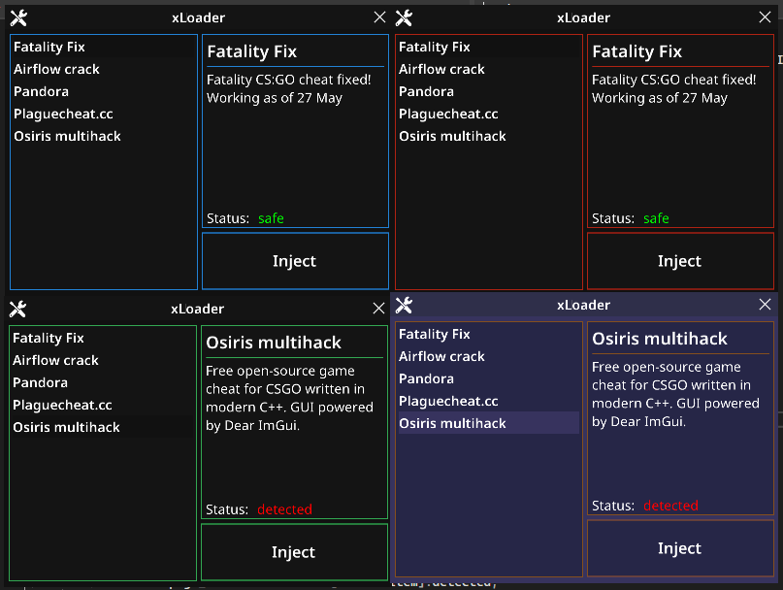783x590 pixels.
Task: Select Fatality Fix in red-bordered list
Action: [488, 47]
